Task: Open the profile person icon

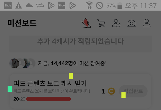Action: point(147,23)
